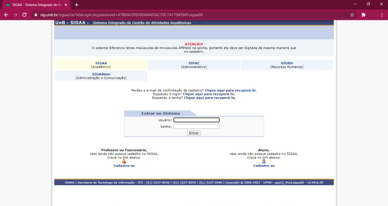Click the padlock site info icon
Viewport: 388px width, 206px height.
click(36, 15)
